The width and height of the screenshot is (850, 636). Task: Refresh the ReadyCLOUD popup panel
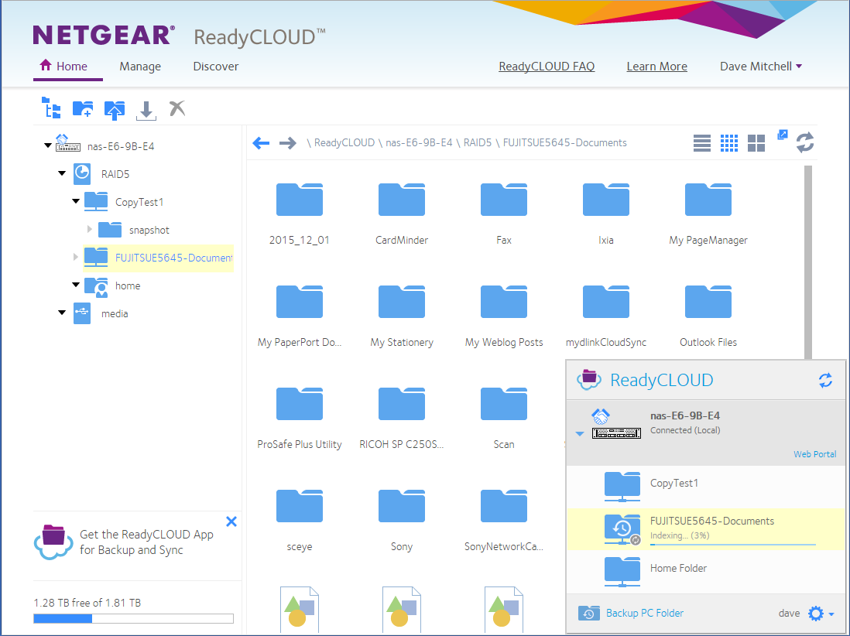pyautogui.click(x=825, y=381)
